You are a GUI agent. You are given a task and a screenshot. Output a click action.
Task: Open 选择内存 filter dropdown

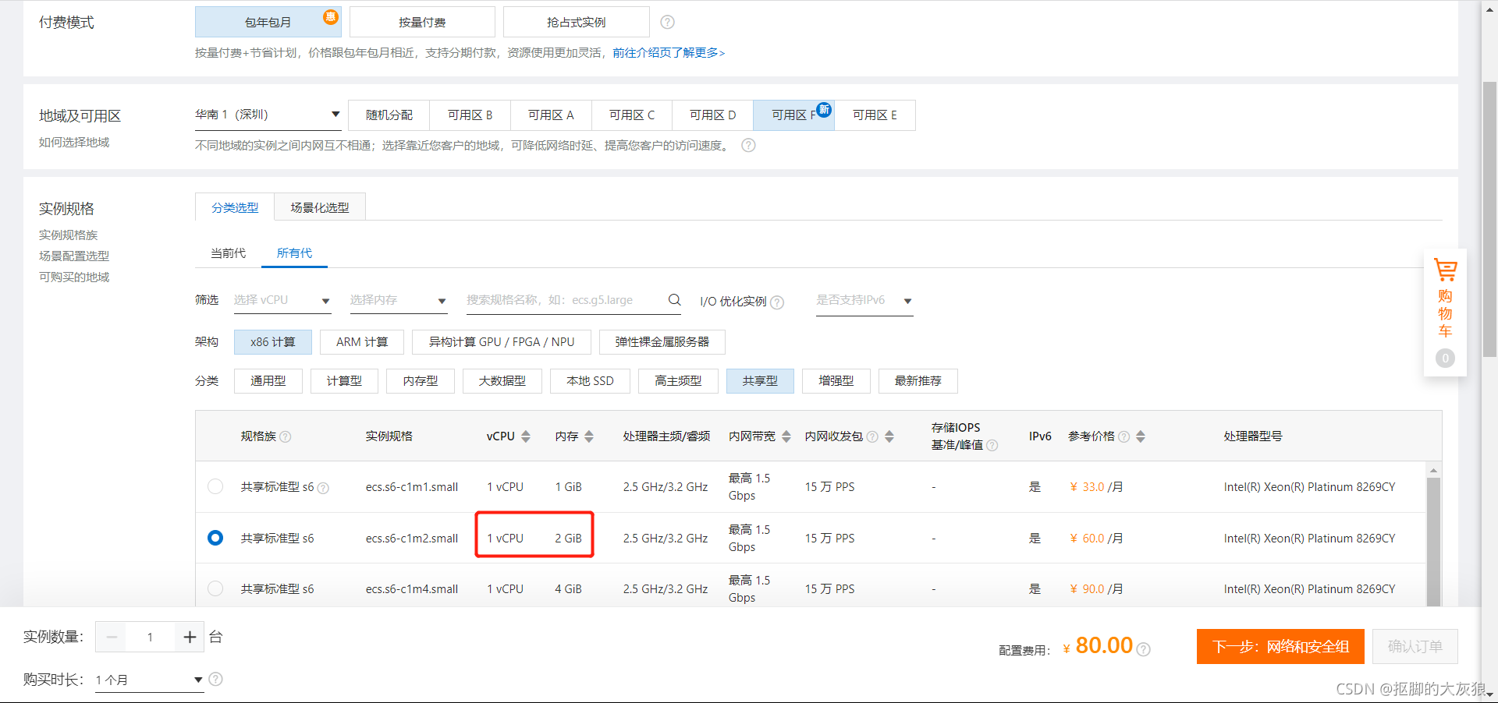399,300
